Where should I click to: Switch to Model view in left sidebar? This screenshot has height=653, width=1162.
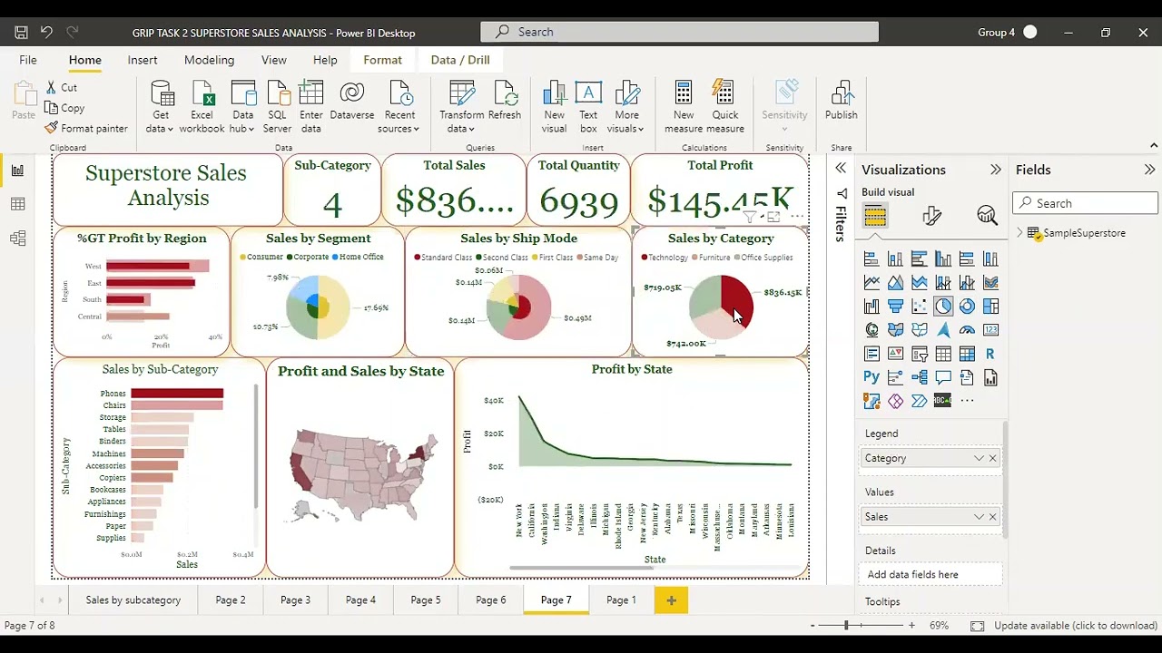click(17, 239)
